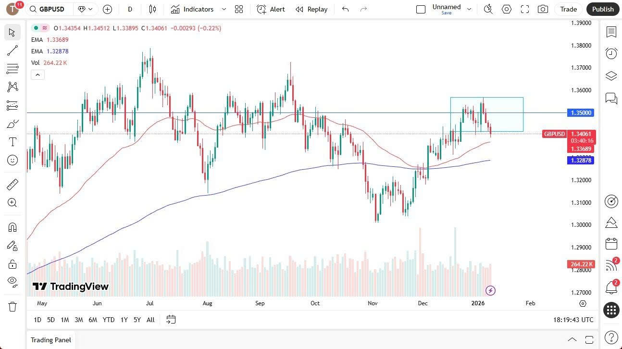622x349 pixels.
Task: Select the 1D range tab
Action: click(x=37, y=320)
